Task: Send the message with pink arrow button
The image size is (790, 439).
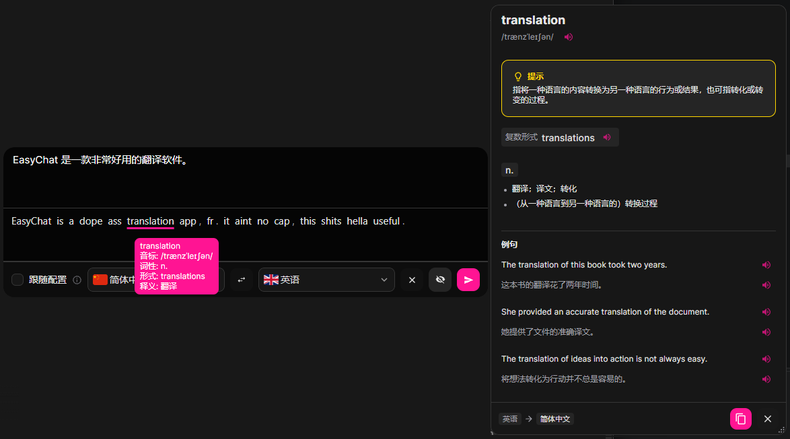Action: tap(468, 280)
